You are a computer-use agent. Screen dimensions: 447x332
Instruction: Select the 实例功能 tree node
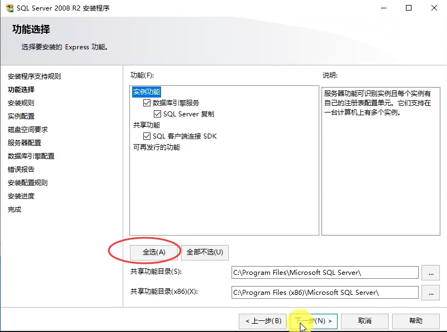point(147,92)
